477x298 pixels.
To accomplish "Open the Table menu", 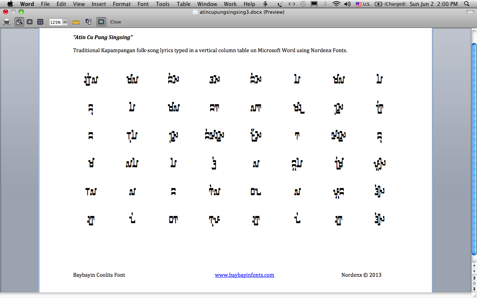I will pos(184,4).
